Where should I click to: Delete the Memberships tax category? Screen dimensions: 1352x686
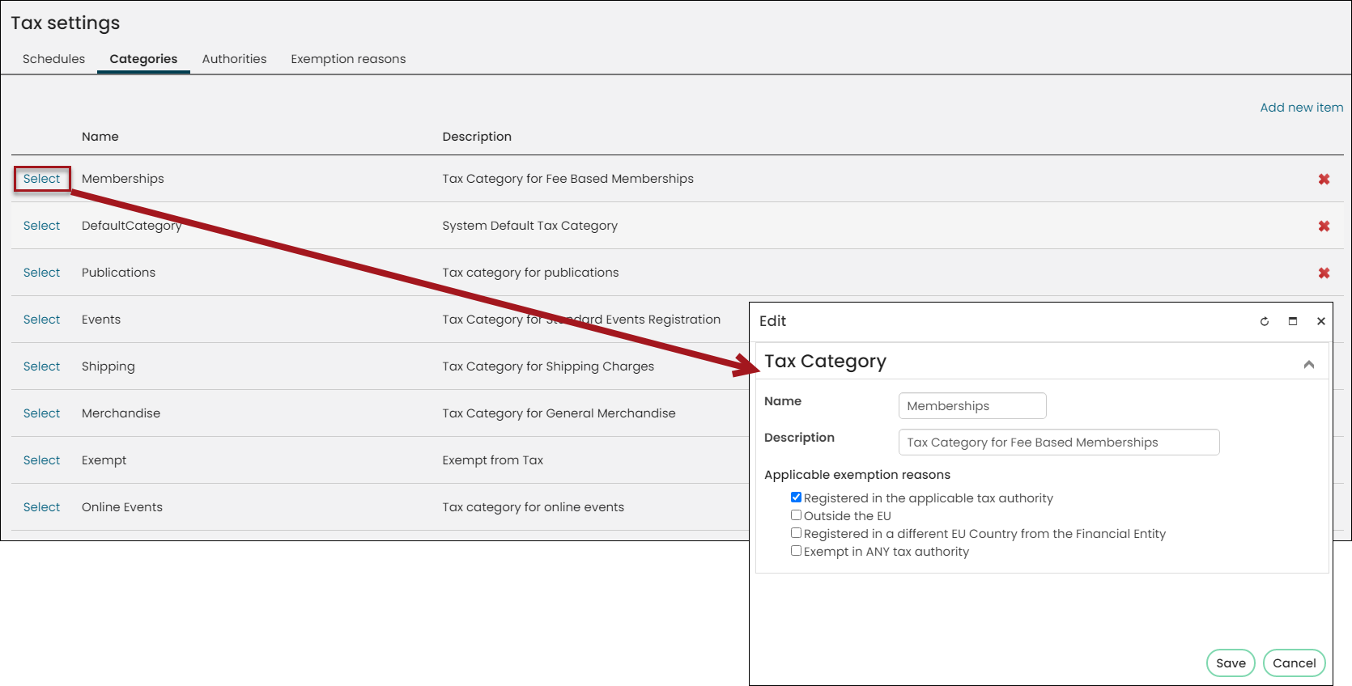(x=1324, y=179)
